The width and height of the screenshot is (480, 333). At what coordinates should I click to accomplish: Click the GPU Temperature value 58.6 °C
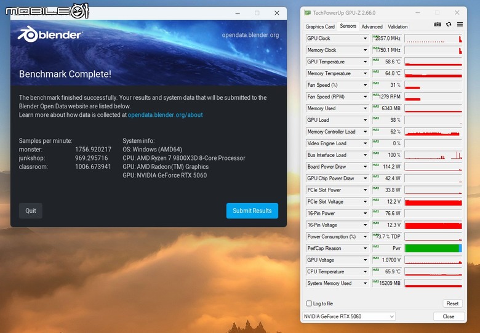coord(387,62)
